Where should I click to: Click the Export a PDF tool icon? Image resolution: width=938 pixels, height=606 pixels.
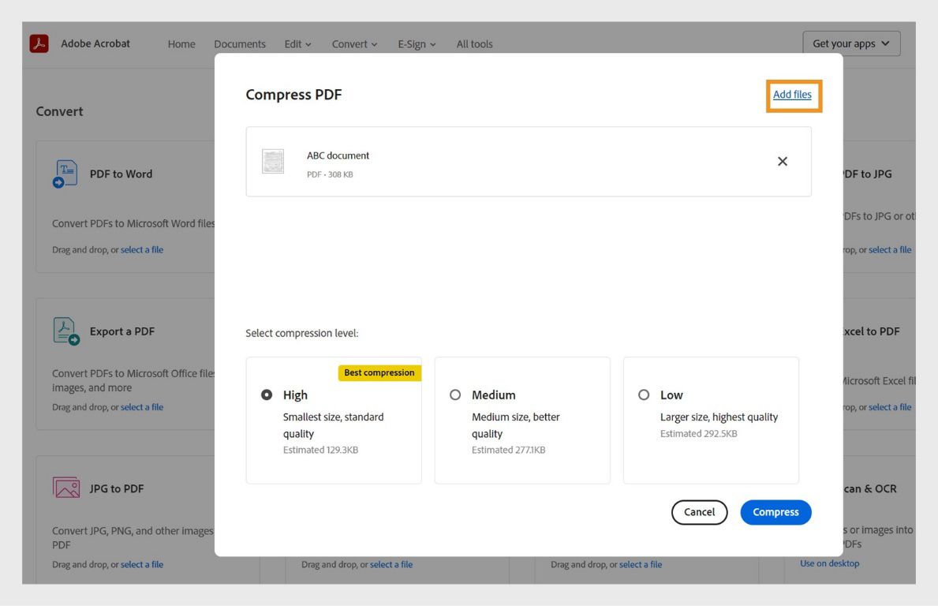pyautogui.click(x=66, y=331)
